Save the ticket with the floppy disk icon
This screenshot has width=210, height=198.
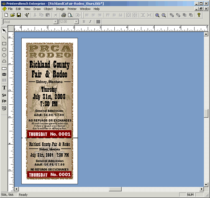pos(19,15)
